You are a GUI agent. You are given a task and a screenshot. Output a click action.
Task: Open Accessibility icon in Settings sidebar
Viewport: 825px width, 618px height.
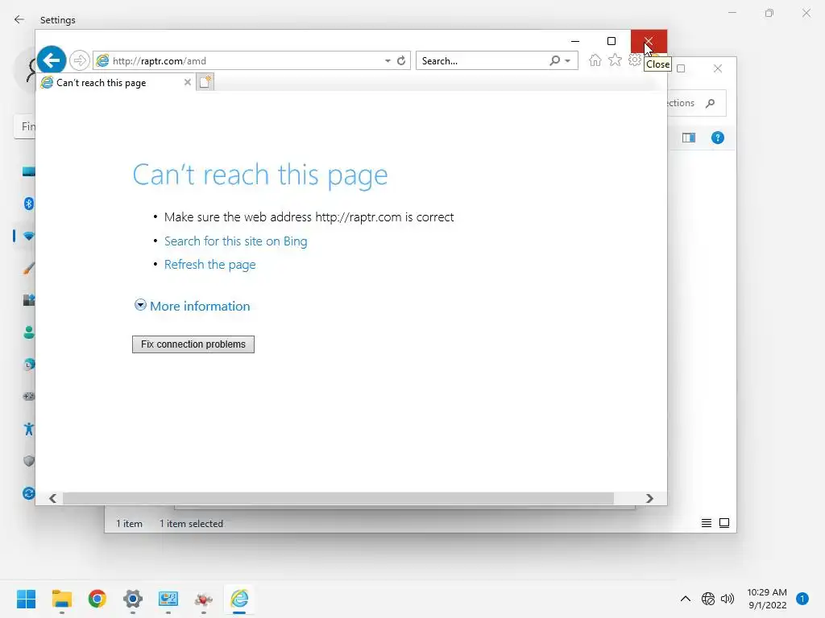(29, 429)
